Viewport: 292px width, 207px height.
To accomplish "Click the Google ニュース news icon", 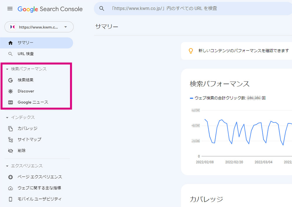I will click(x=11, y=102).
